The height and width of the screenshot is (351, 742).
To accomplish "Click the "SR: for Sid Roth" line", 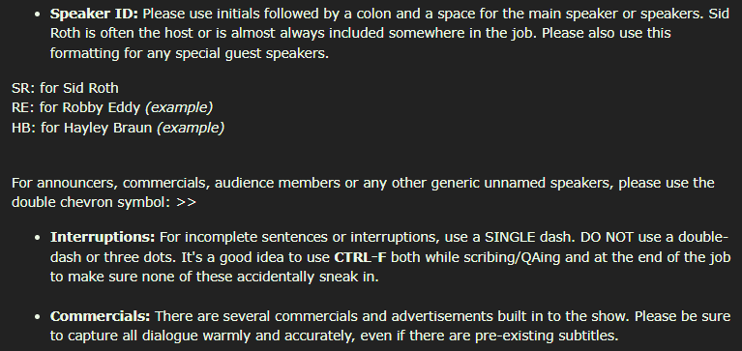I will (x=66, y=88).
